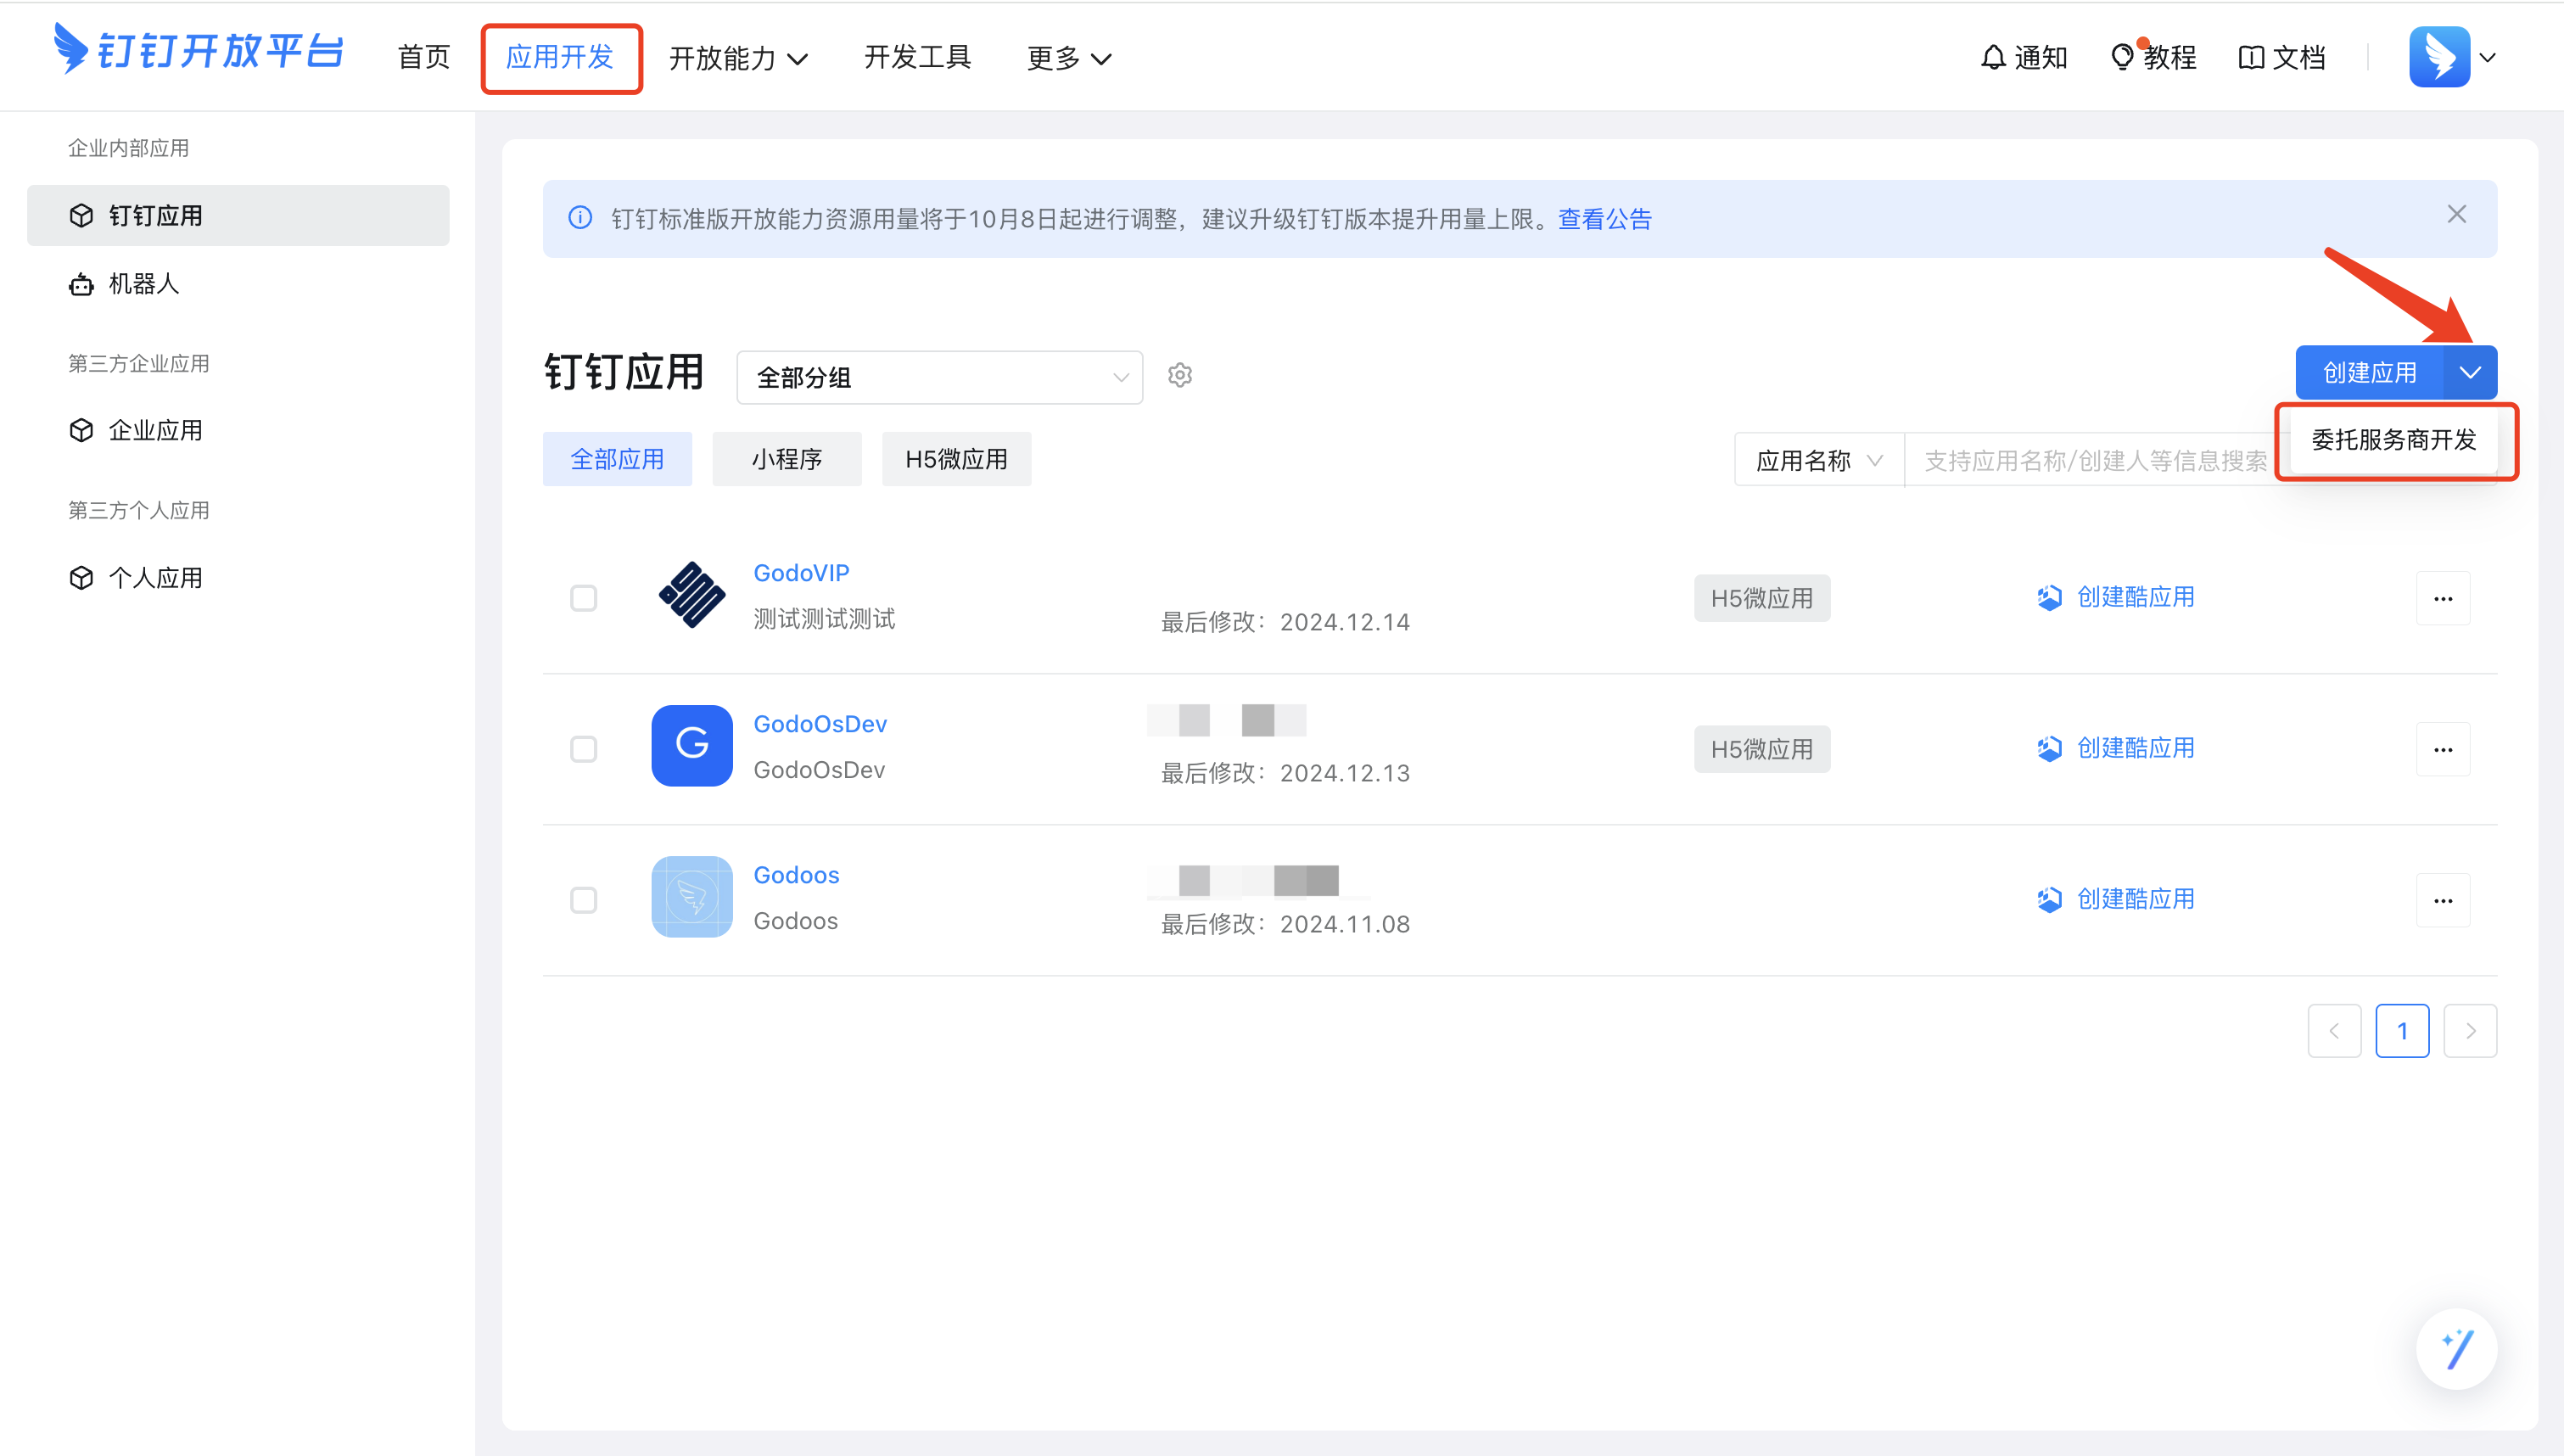Viewport: 2564px width, 1456px height.
Task: Expand the 全部分组 group dropdown
Action: (x=939, y=377)
